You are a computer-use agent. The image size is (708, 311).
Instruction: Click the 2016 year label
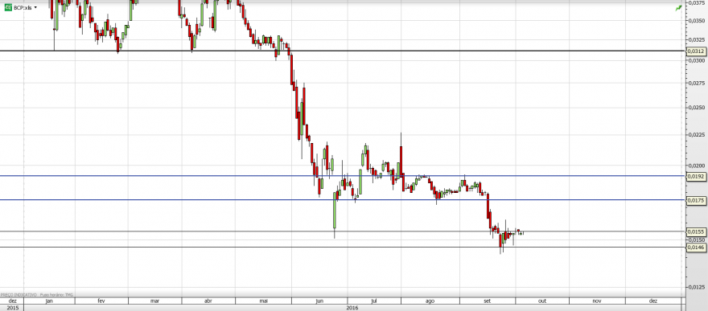coord(352,308)
